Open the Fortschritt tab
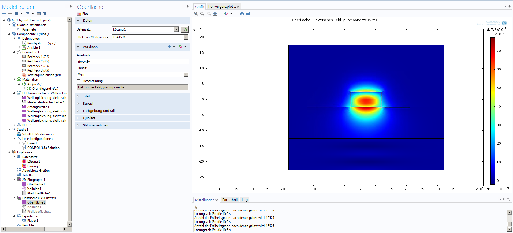The image size is (513, 233). [x=230, y=200]
